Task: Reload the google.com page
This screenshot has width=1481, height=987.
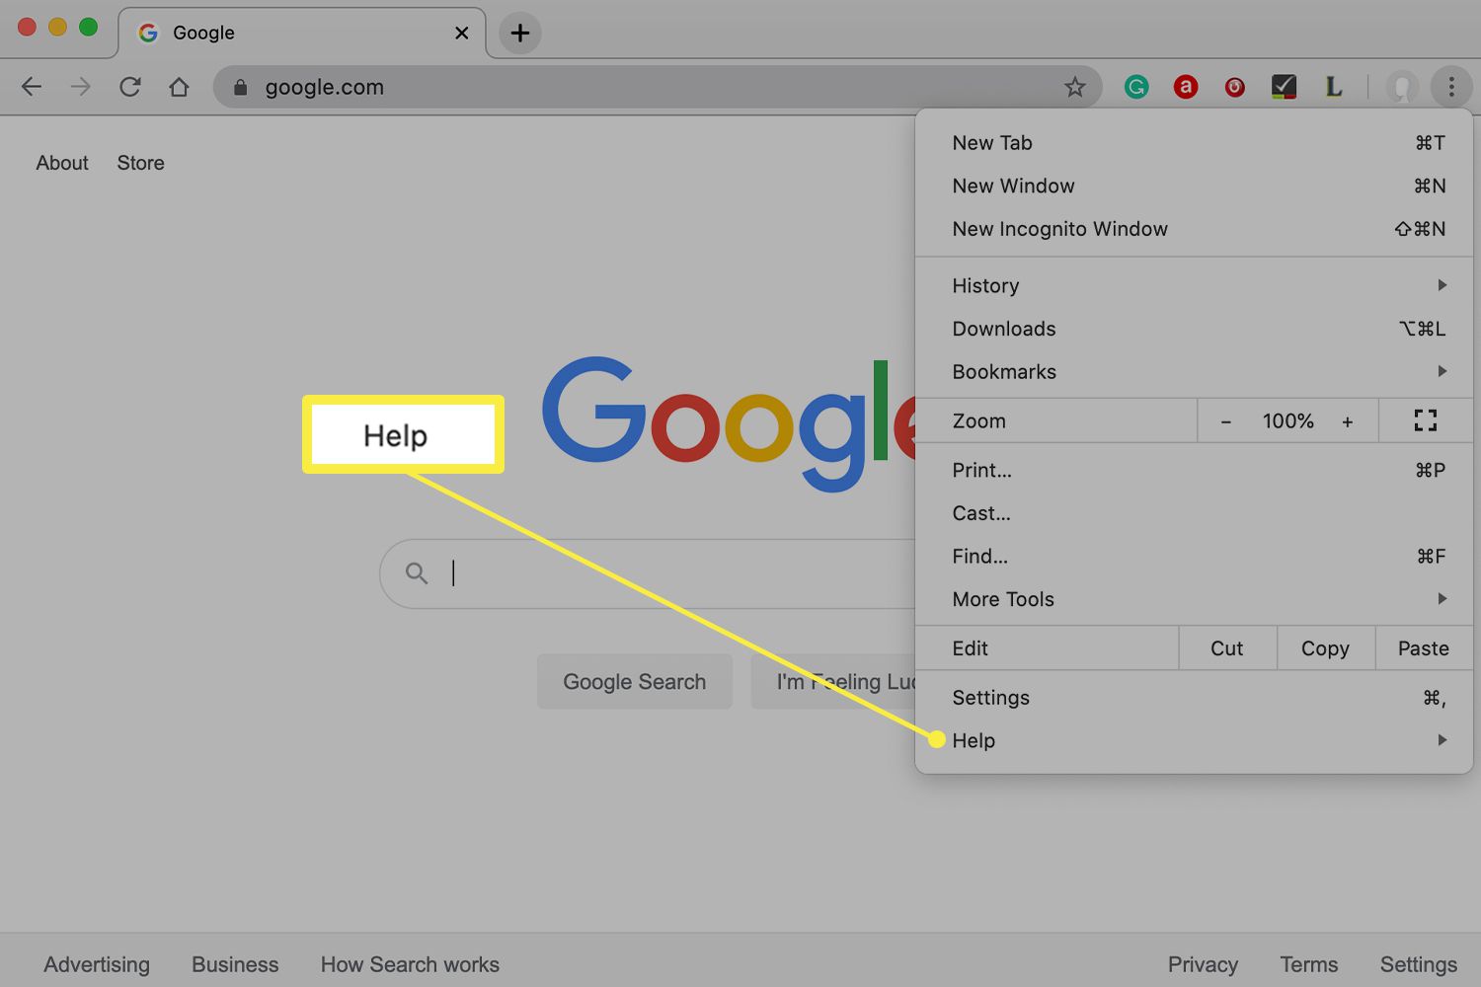Action: click(129, 87)
